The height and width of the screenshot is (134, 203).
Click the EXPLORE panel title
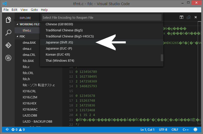25,18
